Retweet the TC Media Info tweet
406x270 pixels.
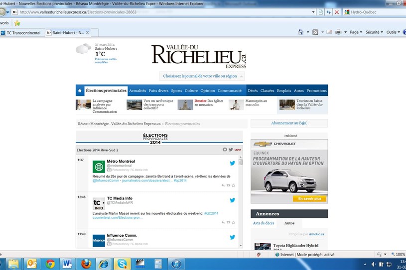tap(228, 222)
